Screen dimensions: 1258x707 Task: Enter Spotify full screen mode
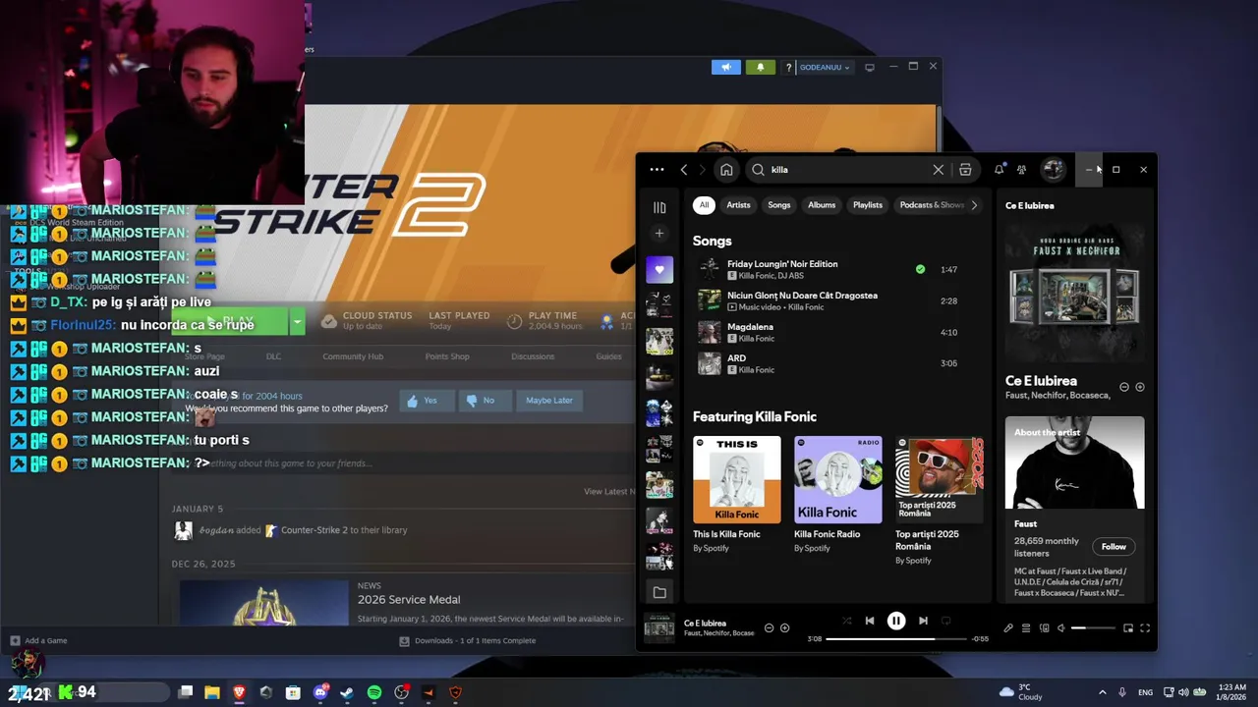point(1145,628)
